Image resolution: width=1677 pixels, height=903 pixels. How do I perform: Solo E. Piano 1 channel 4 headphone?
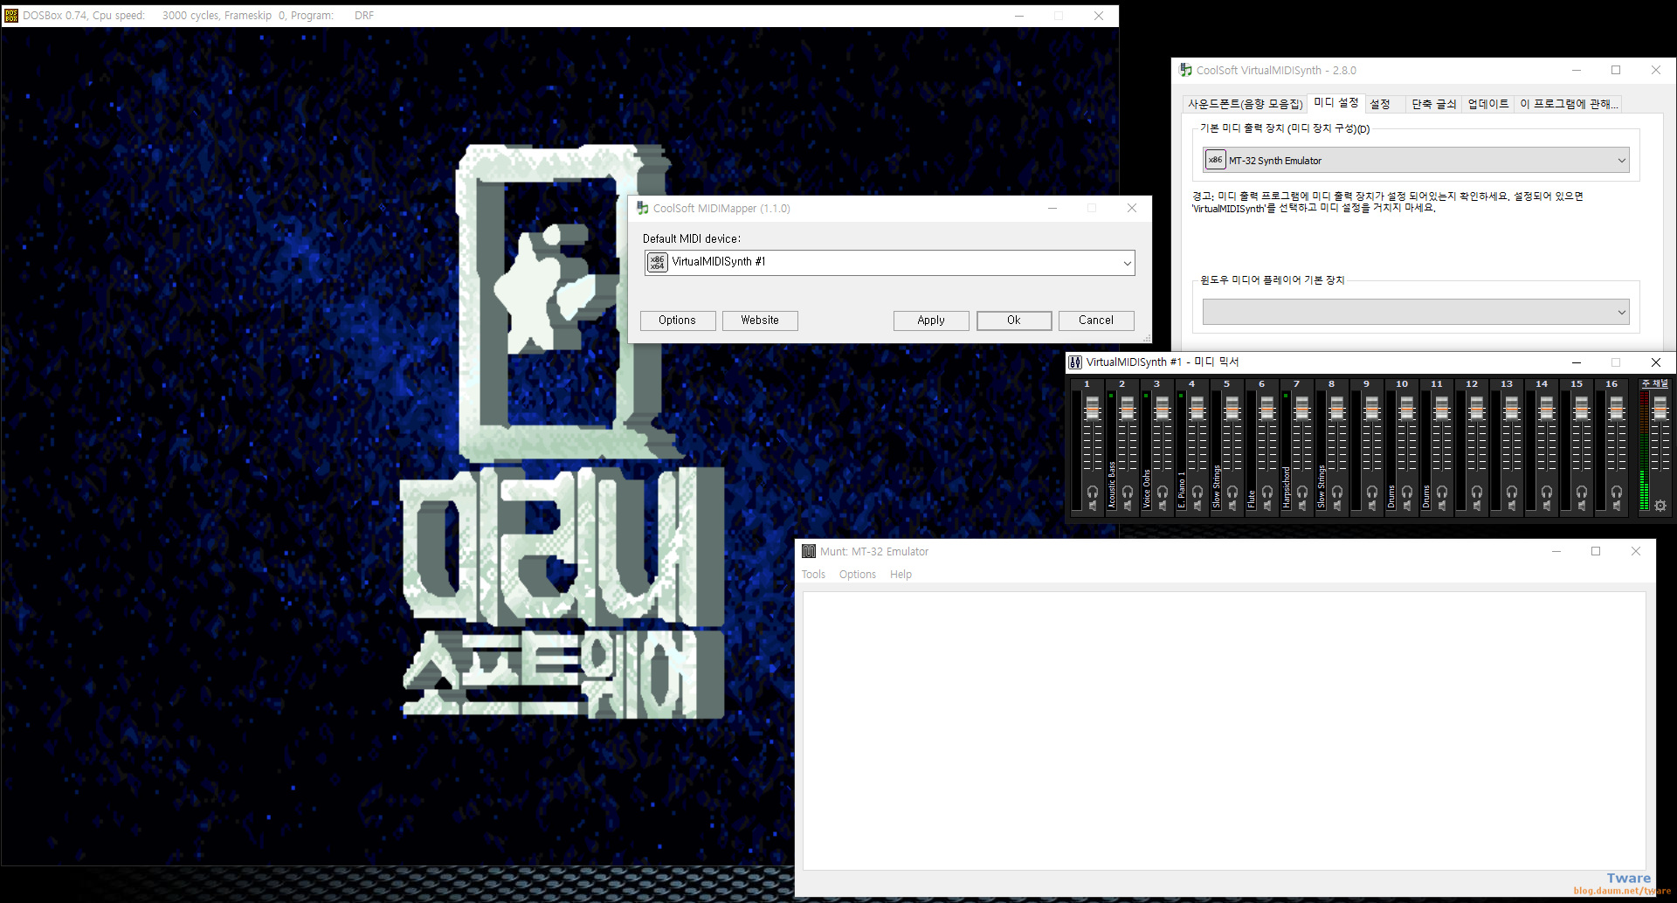click(1197, 492)
